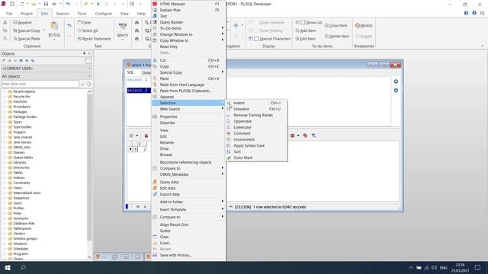This screenshot has width=488, height=274.
Task: Click the upper round blue button beside SQL editor
Action: point(396,81)
